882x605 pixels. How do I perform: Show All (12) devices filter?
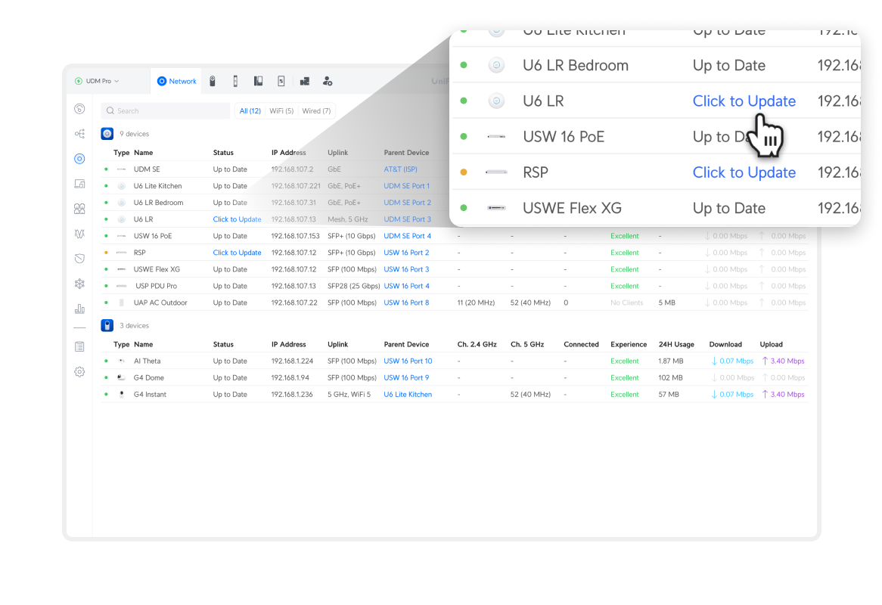pos(250,111)
